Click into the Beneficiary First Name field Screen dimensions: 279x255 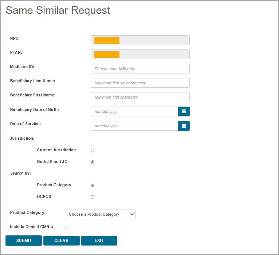(140, 97)
